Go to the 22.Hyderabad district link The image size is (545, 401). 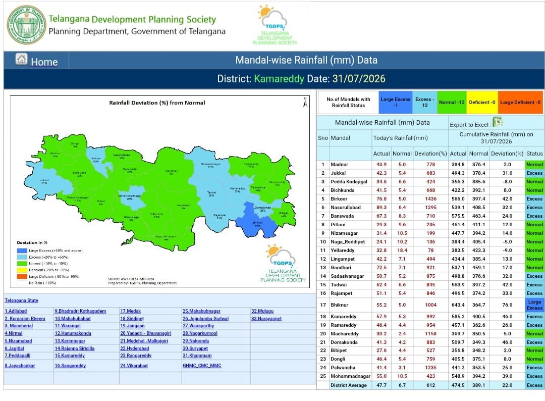coord(135,348)
